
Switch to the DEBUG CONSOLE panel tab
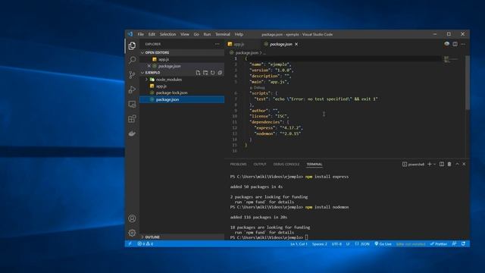tap(286, 165)
